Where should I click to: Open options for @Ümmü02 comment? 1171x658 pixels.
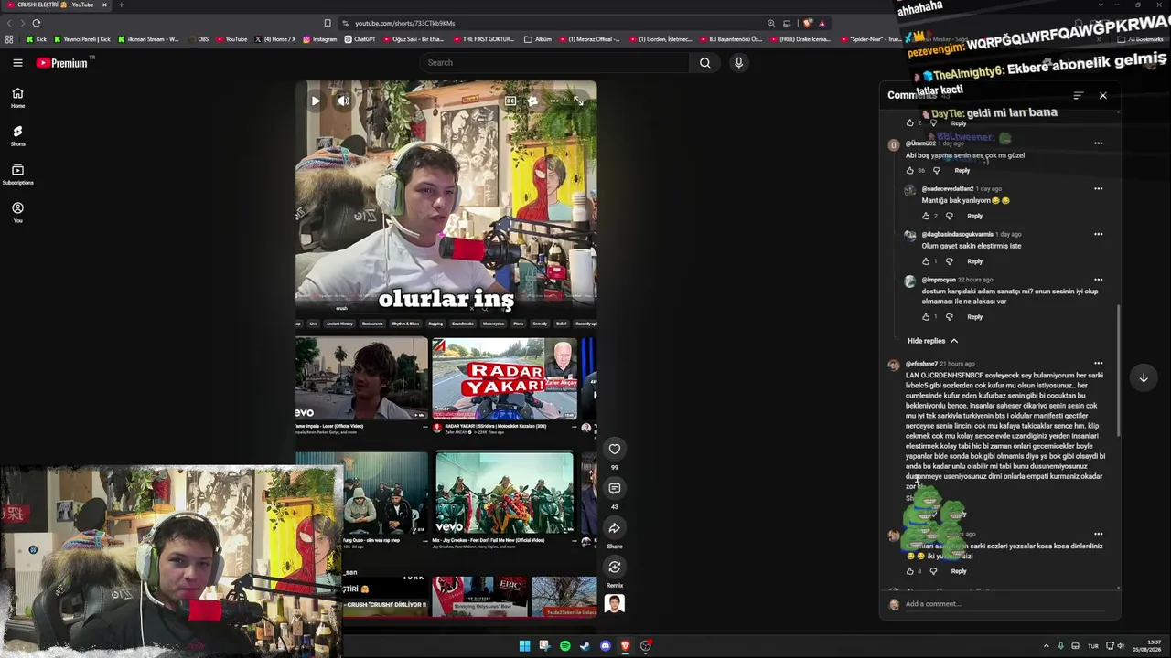[1099, 143]
